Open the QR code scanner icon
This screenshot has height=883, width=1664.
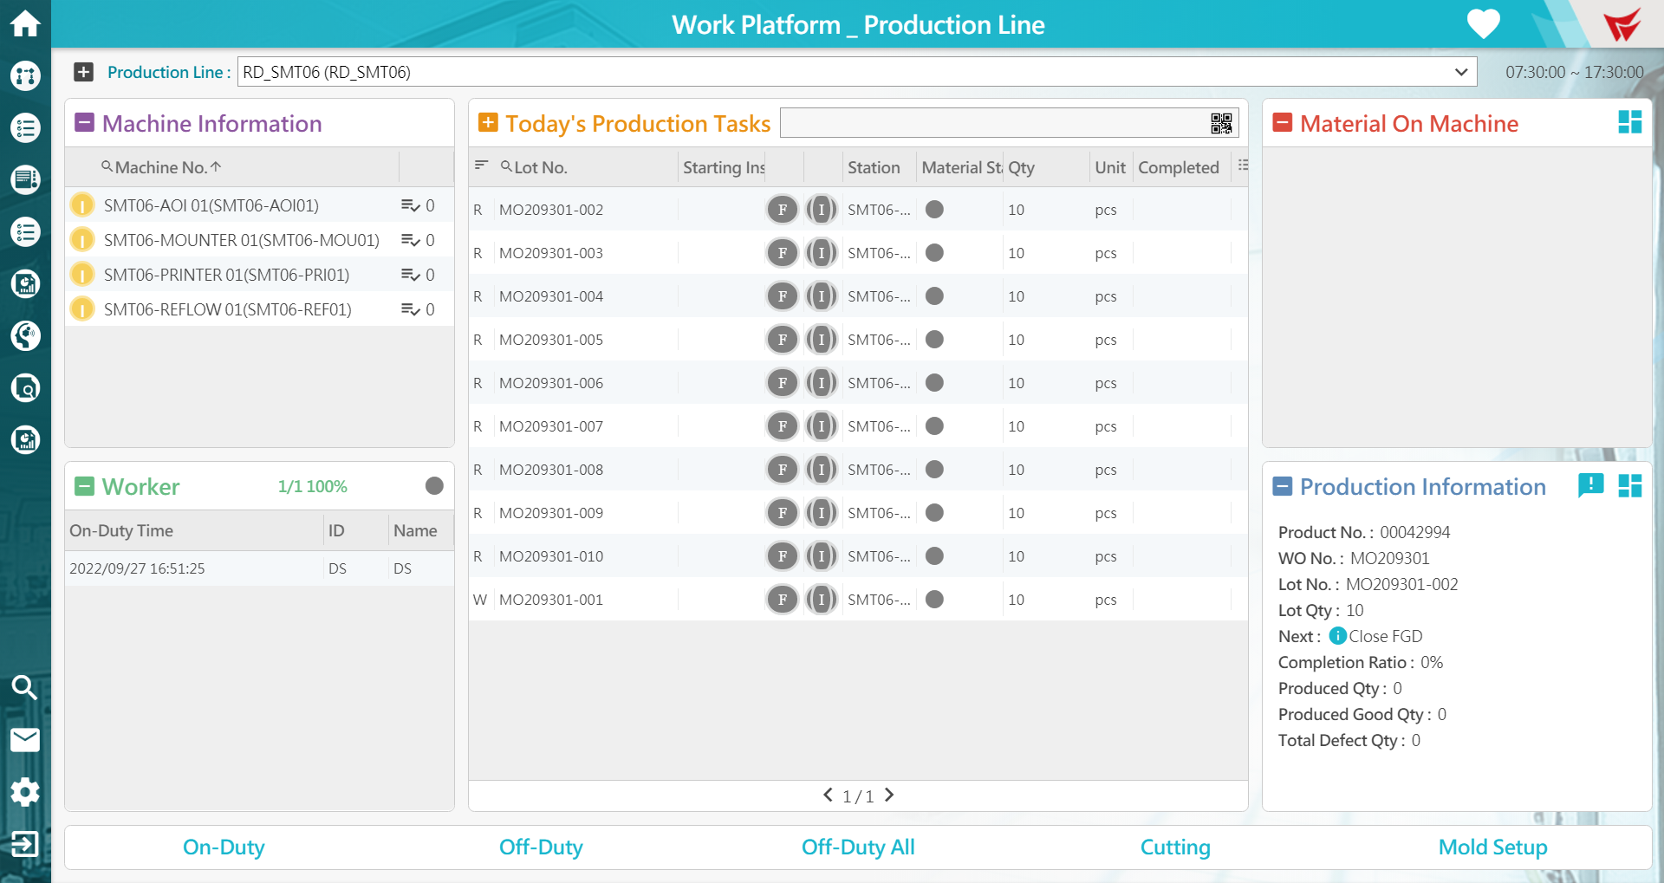[x=1221, y=124]
